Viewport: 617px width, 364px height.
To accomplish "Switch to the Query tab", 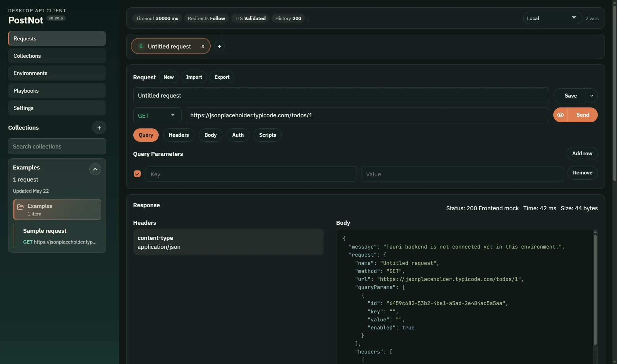I will point(146,135).
